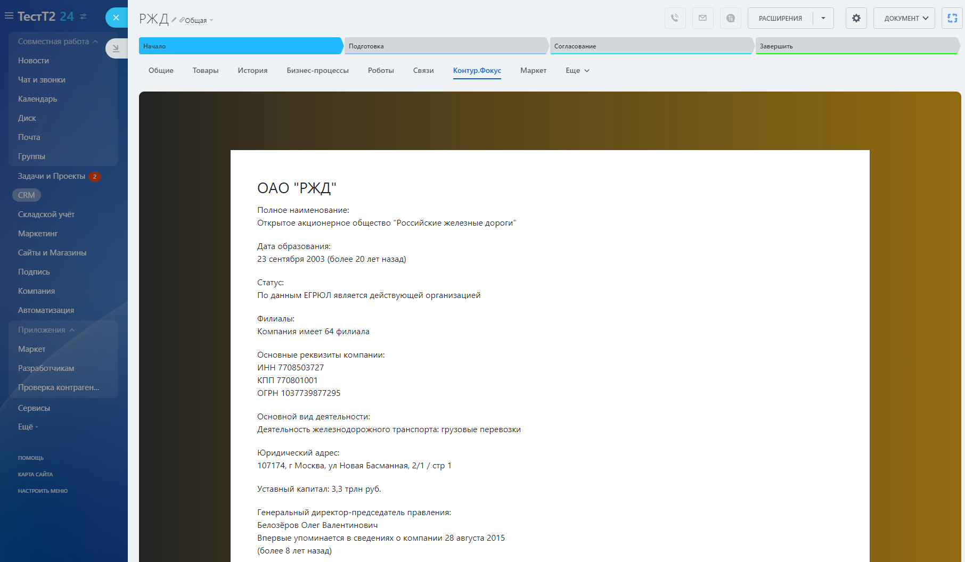Screen dimensions: 965x562
Task: Click the blue refresh-frame icon button
Action: 952,18
